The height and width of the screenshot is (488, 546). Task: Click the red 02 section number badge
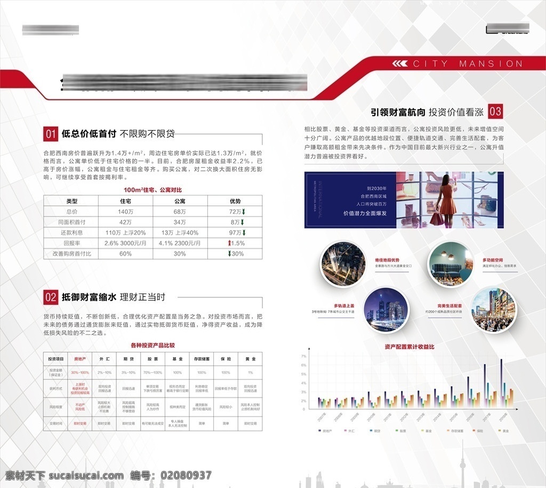[51, 297]
